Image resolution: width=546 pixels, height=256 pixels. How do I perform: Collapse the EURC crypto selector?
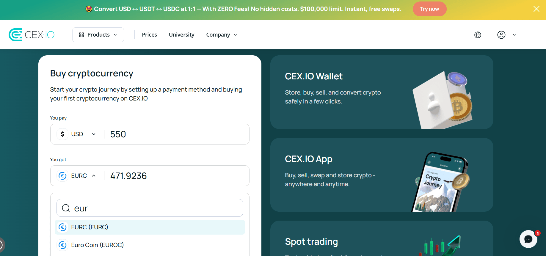click(93, 176)
